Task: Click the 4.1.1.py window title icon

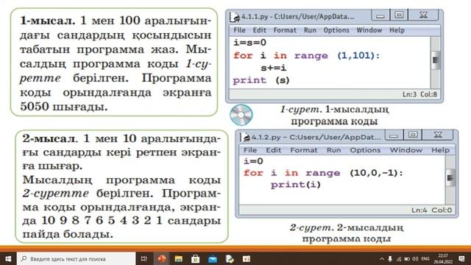Action: 235,17
